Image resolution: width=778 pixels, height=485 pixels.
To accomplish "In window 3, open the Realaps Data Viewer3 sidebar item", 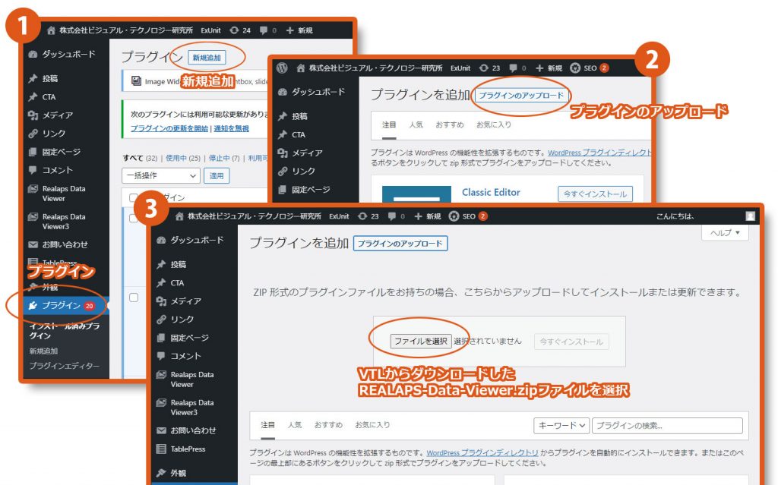I will click(192, 408).
